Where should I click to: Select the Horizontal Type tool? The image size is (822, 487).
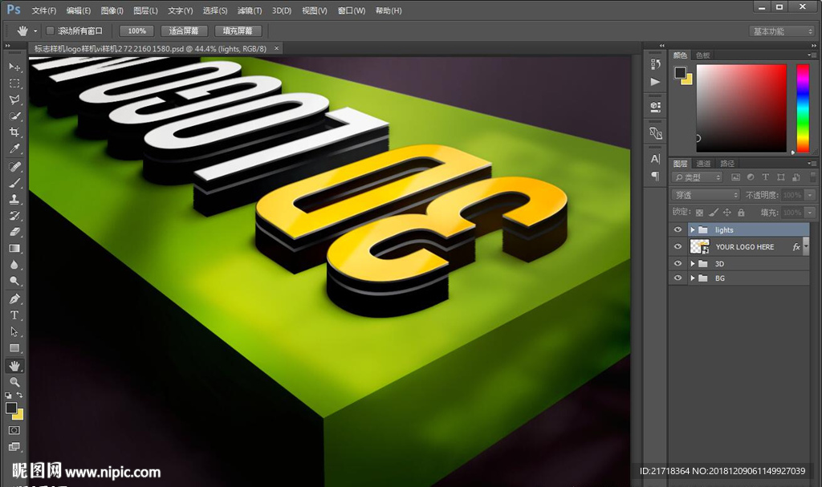14,315
